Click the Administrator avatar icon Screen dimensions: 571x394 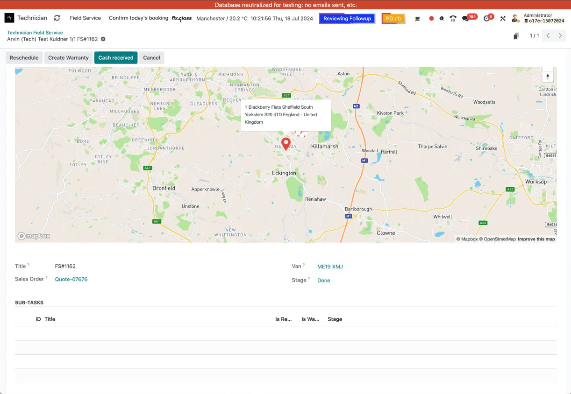[x=515, y=19]
